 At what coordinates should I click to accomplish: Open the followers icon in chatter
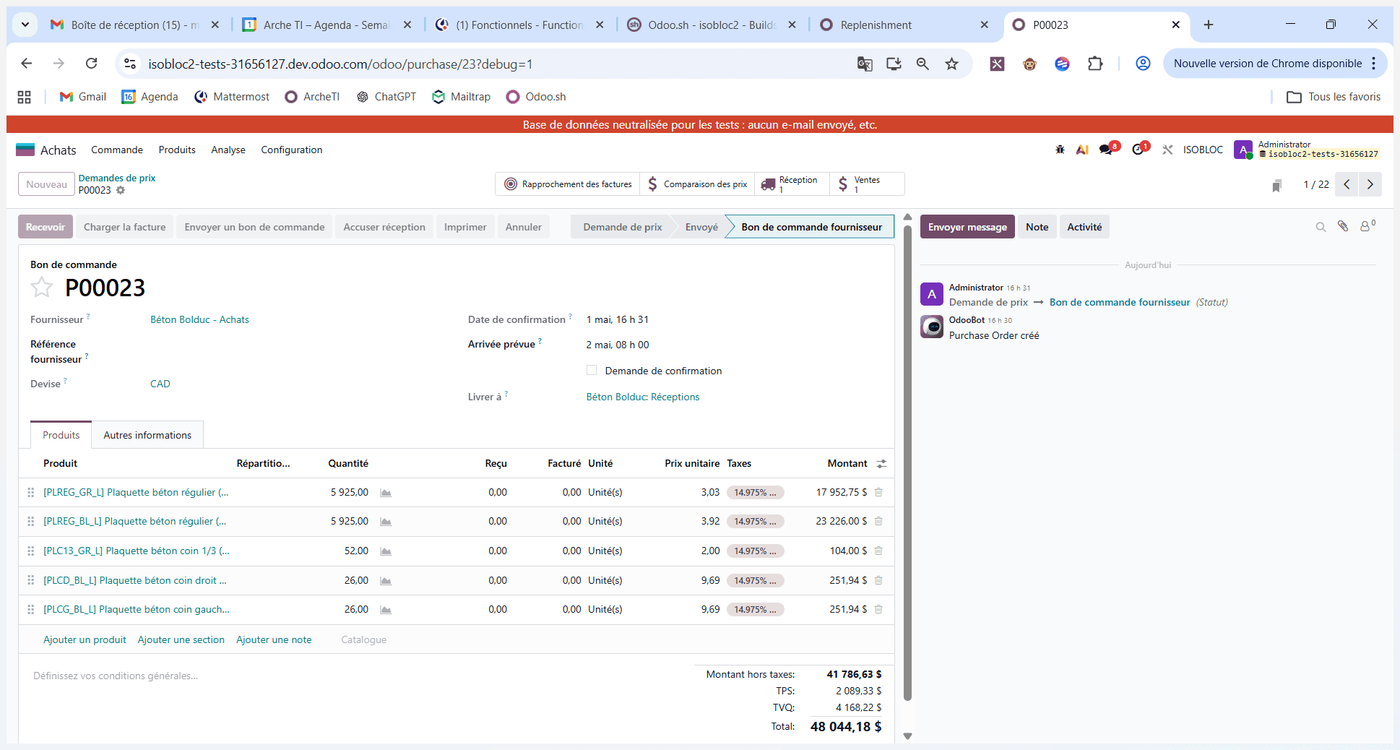click(1367, 226)
